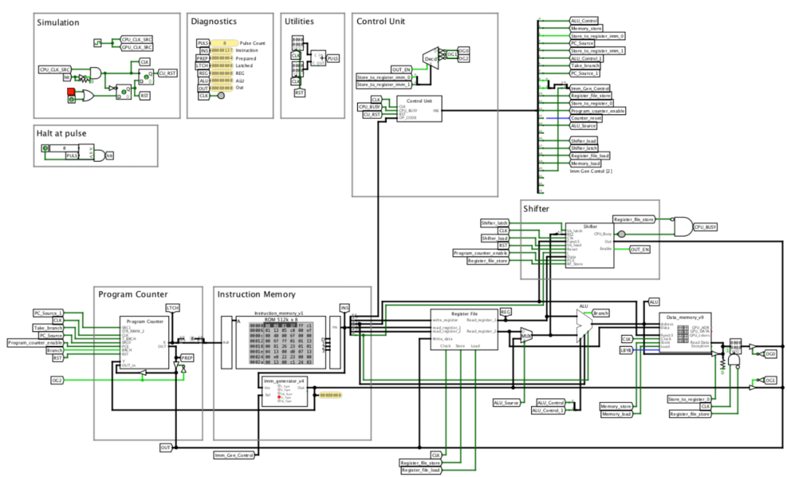Screen dimensions: 787x477
Task: Click the gray CLK LED in Diagnostics
Action: [x=221, y=95]
